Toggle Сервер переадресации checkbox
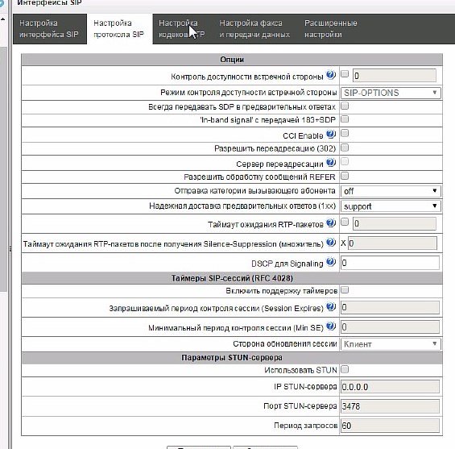Screen dimensions: 455x449 345,161
